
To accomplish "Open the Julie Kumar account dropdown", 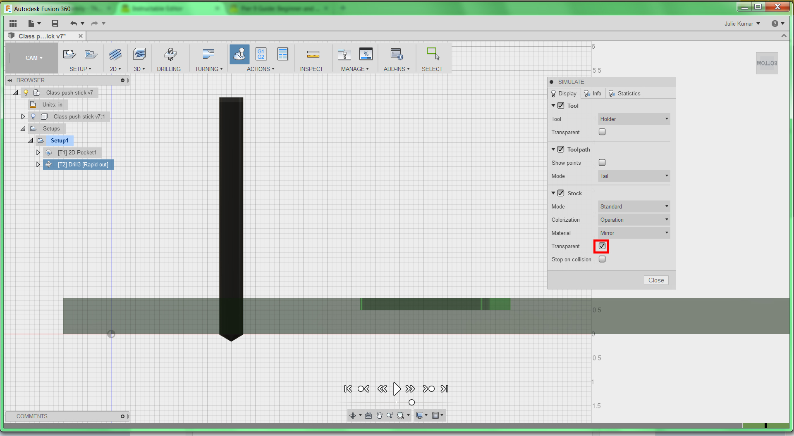I will tap(742, 24).
